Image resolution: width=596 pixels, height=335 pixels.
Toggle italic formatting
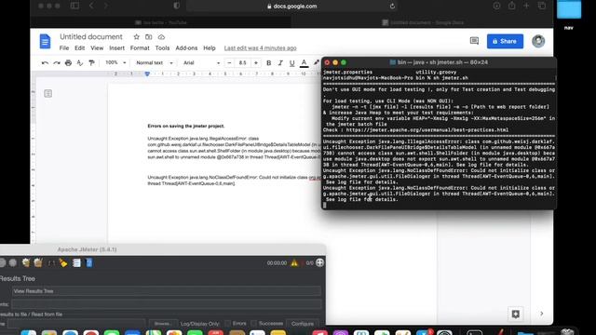(x=280, y=63)
